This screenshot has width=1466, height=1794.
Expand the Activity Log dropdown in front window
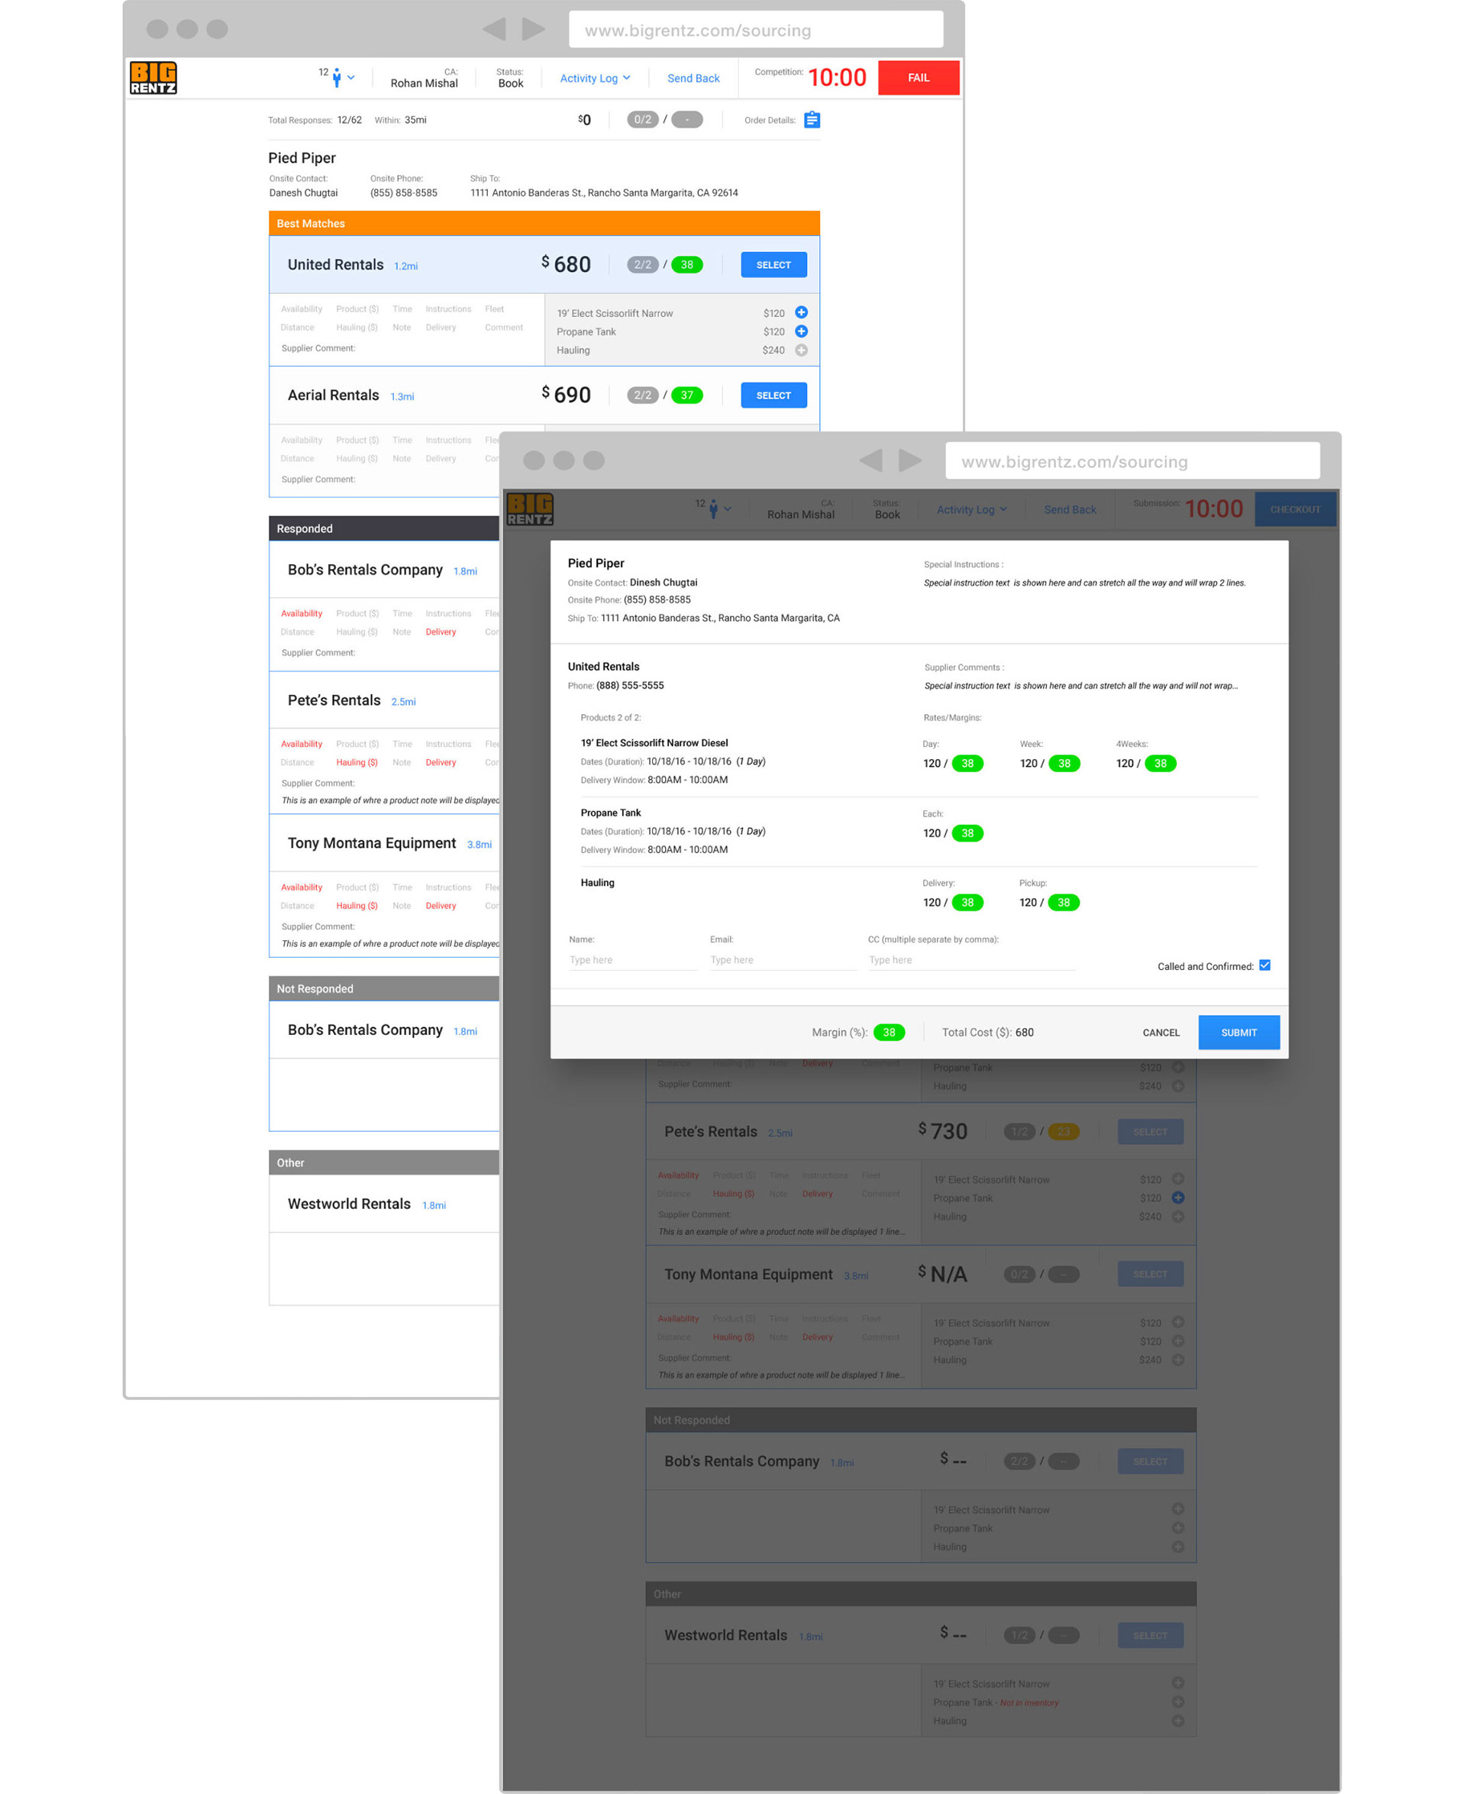point(971,509)
